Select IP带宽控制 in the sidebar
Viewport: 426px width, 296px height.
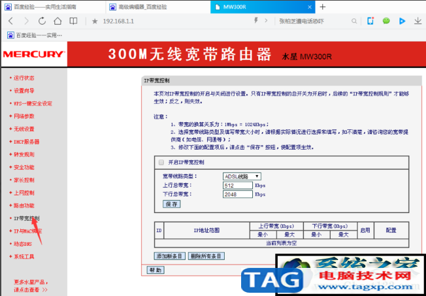click(27, 218)
